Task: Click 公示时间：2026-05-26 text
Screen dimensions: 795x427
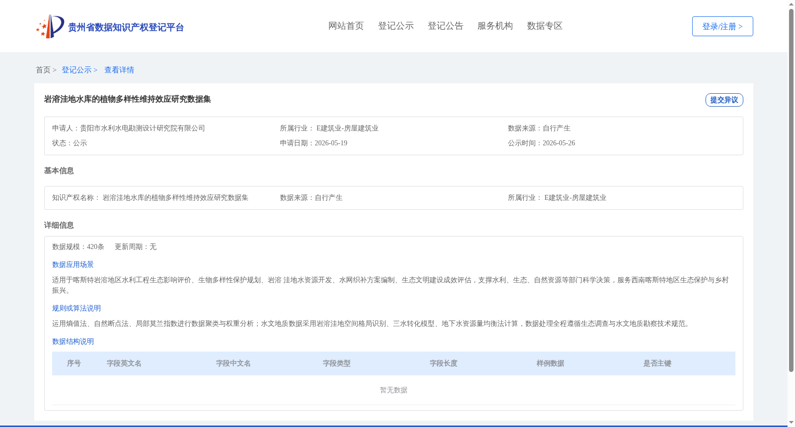Action: 542,143
